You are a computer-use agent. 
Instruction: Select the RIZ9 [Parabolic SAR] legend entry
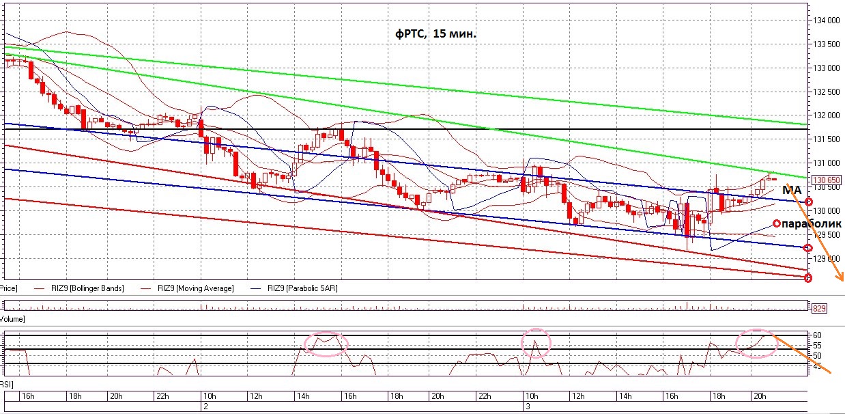302,288
